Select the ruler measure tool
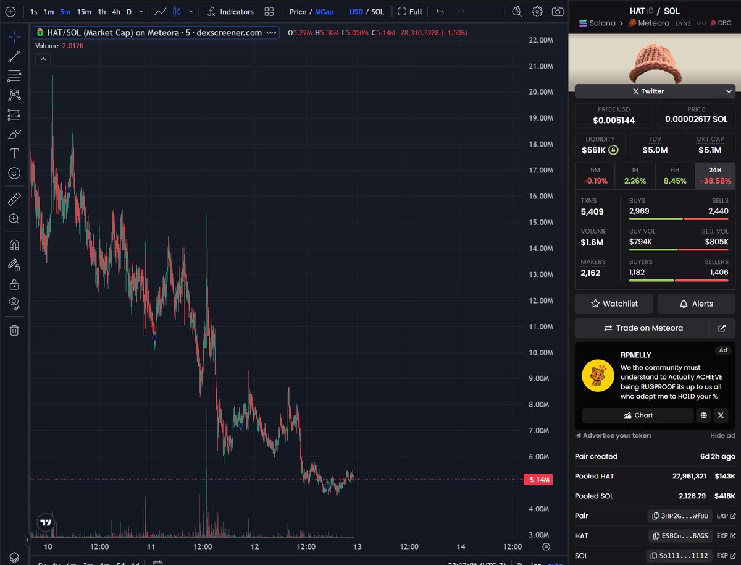The image size is (741, 565). (14, 198)
